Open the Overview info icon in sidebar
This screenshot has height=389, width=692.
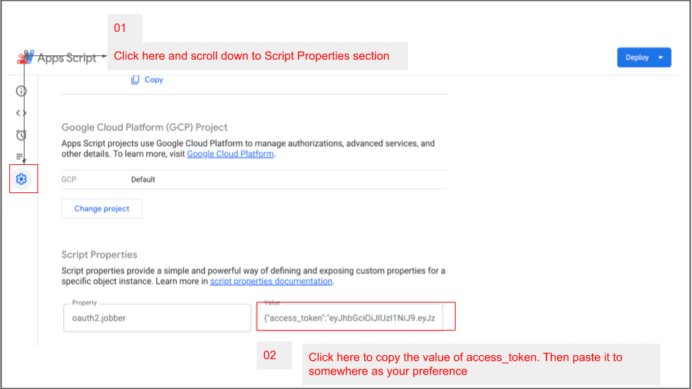(x=22, y=91)
